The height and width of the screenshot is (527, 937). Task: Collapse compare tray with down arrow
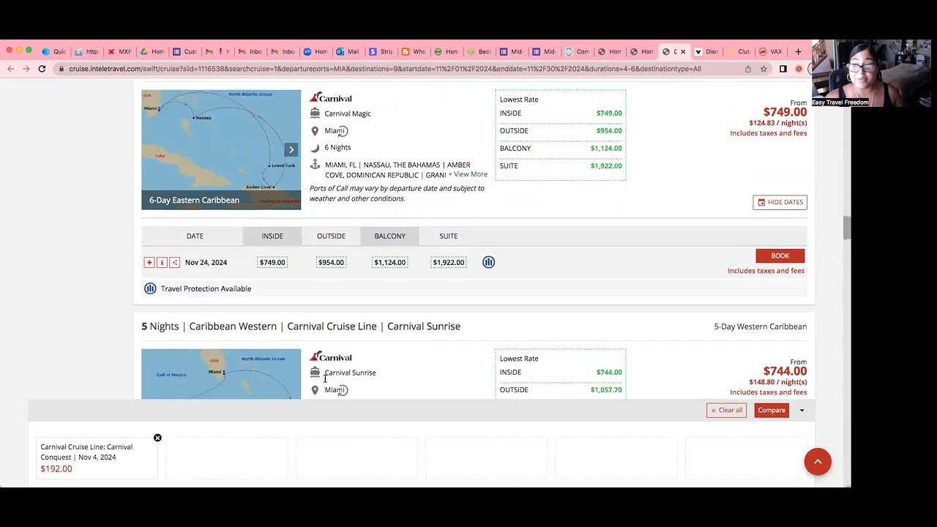point(802,411)
